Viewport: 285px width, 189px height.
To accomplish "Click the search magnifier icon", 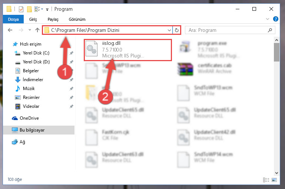I will [270, 30].
